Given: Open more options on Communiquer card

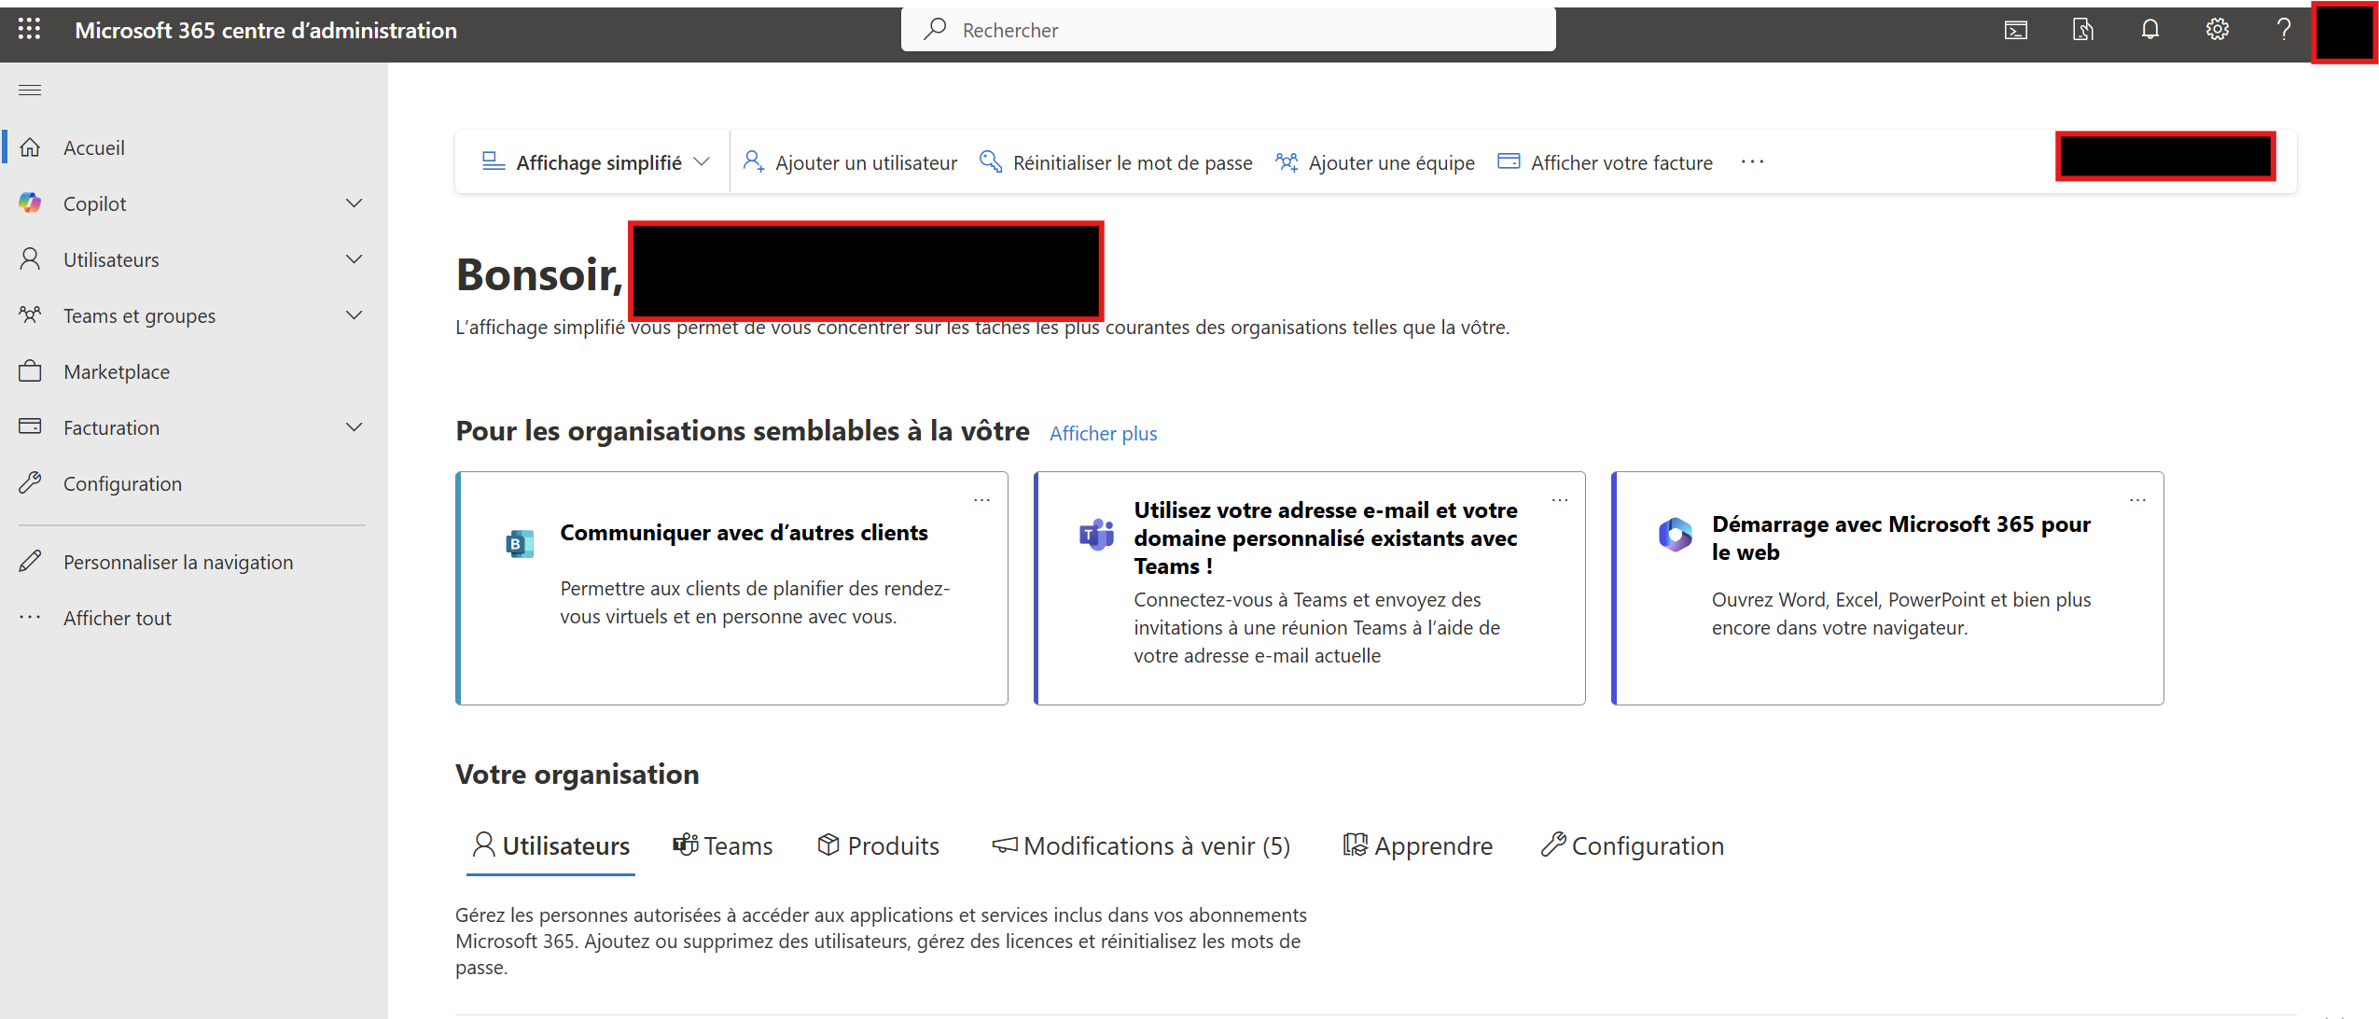Looking at the screenshot, I should click(x=981, y=500).
